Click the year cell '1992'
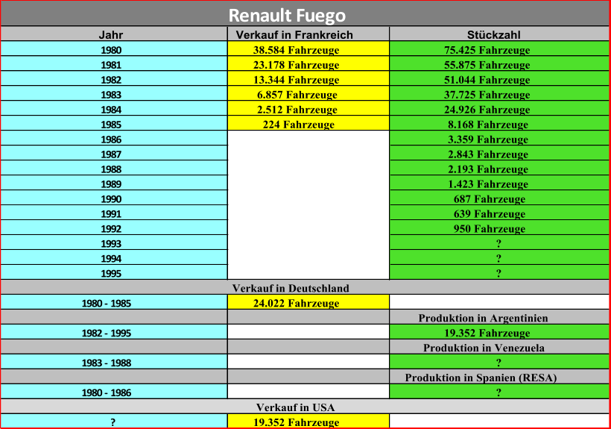Viewport: 611px width, 429px height. click(114, 228)
